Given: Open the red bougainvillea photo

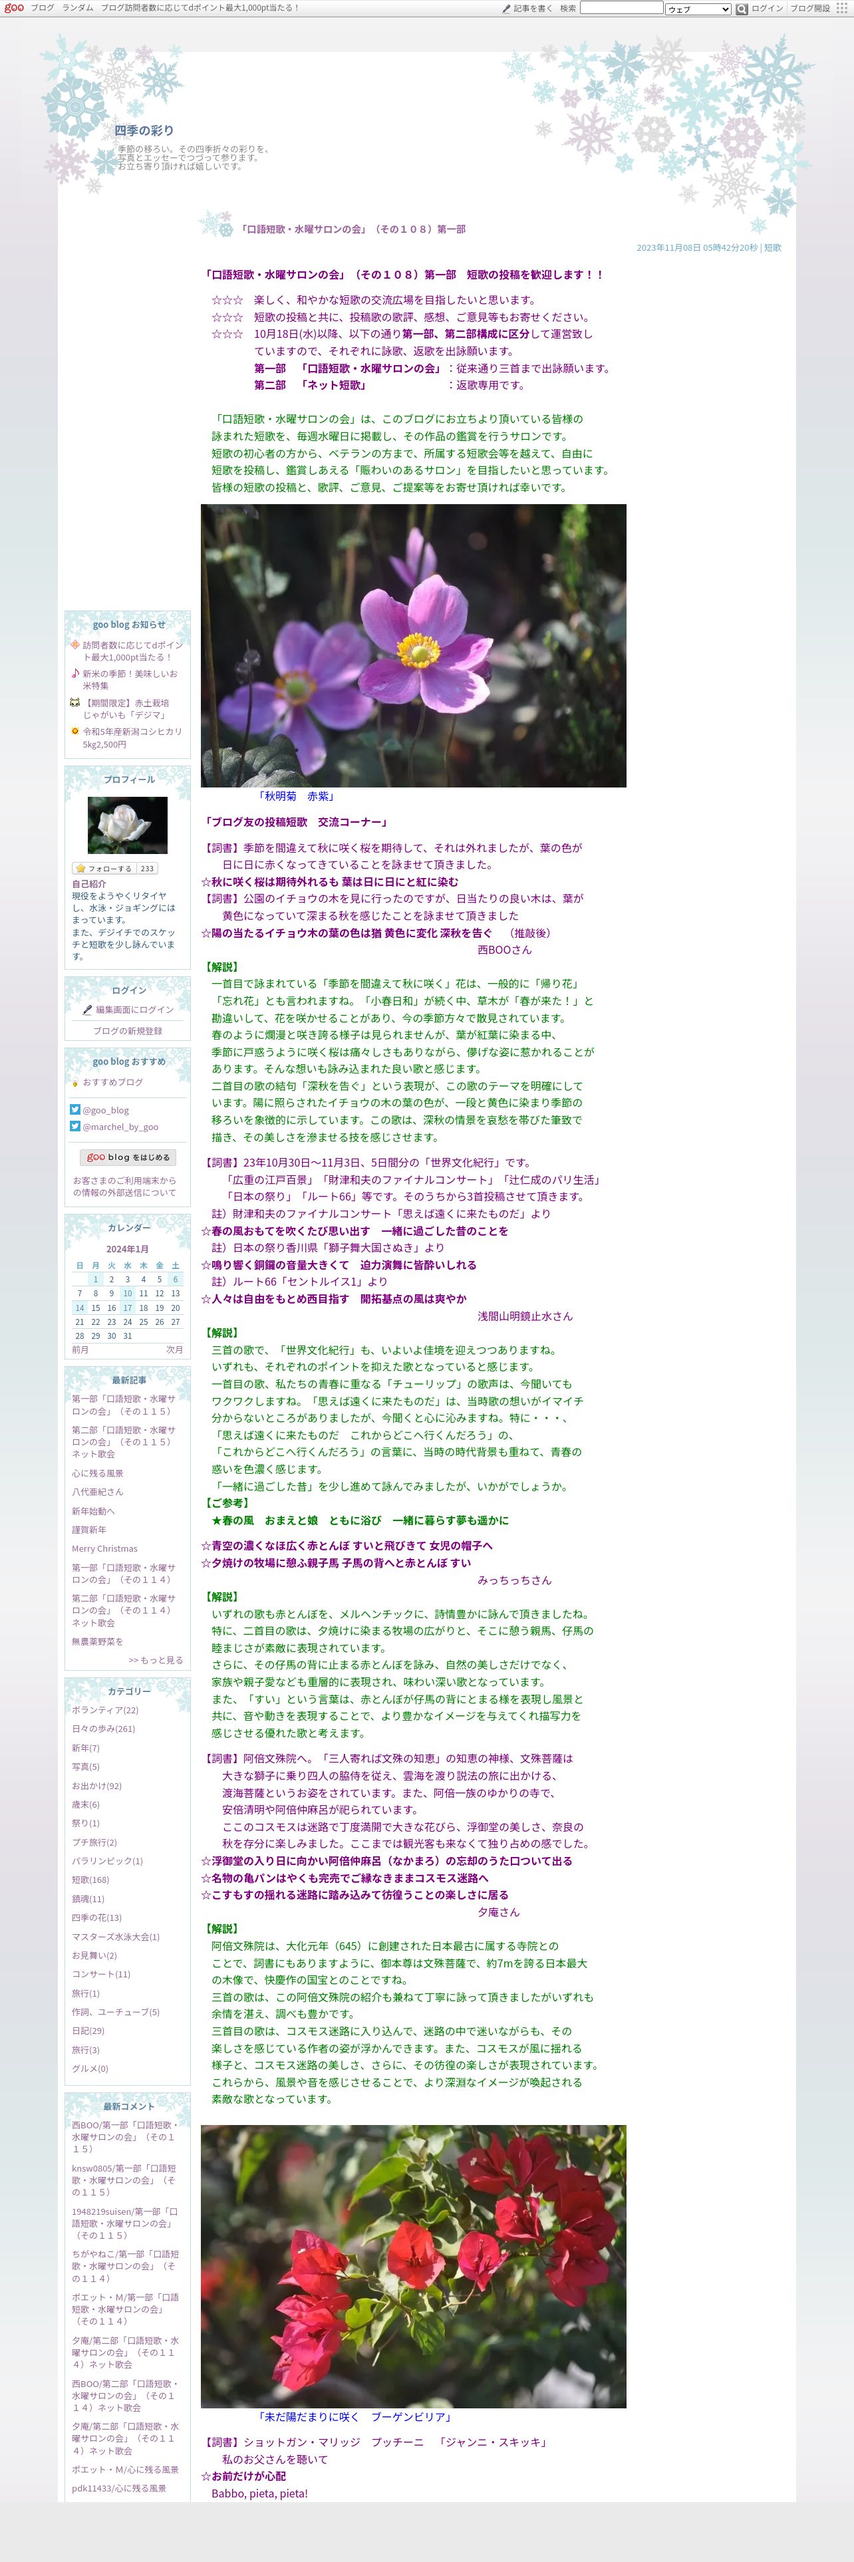Looking at the screenshot, I should 414,2267.
